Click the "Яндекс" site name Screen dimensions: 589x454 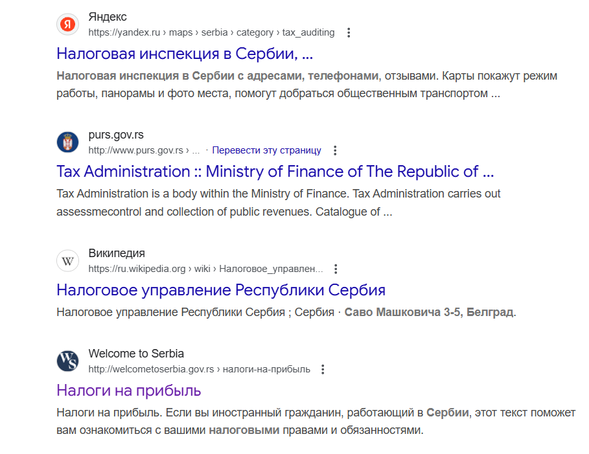pos(108,17)
